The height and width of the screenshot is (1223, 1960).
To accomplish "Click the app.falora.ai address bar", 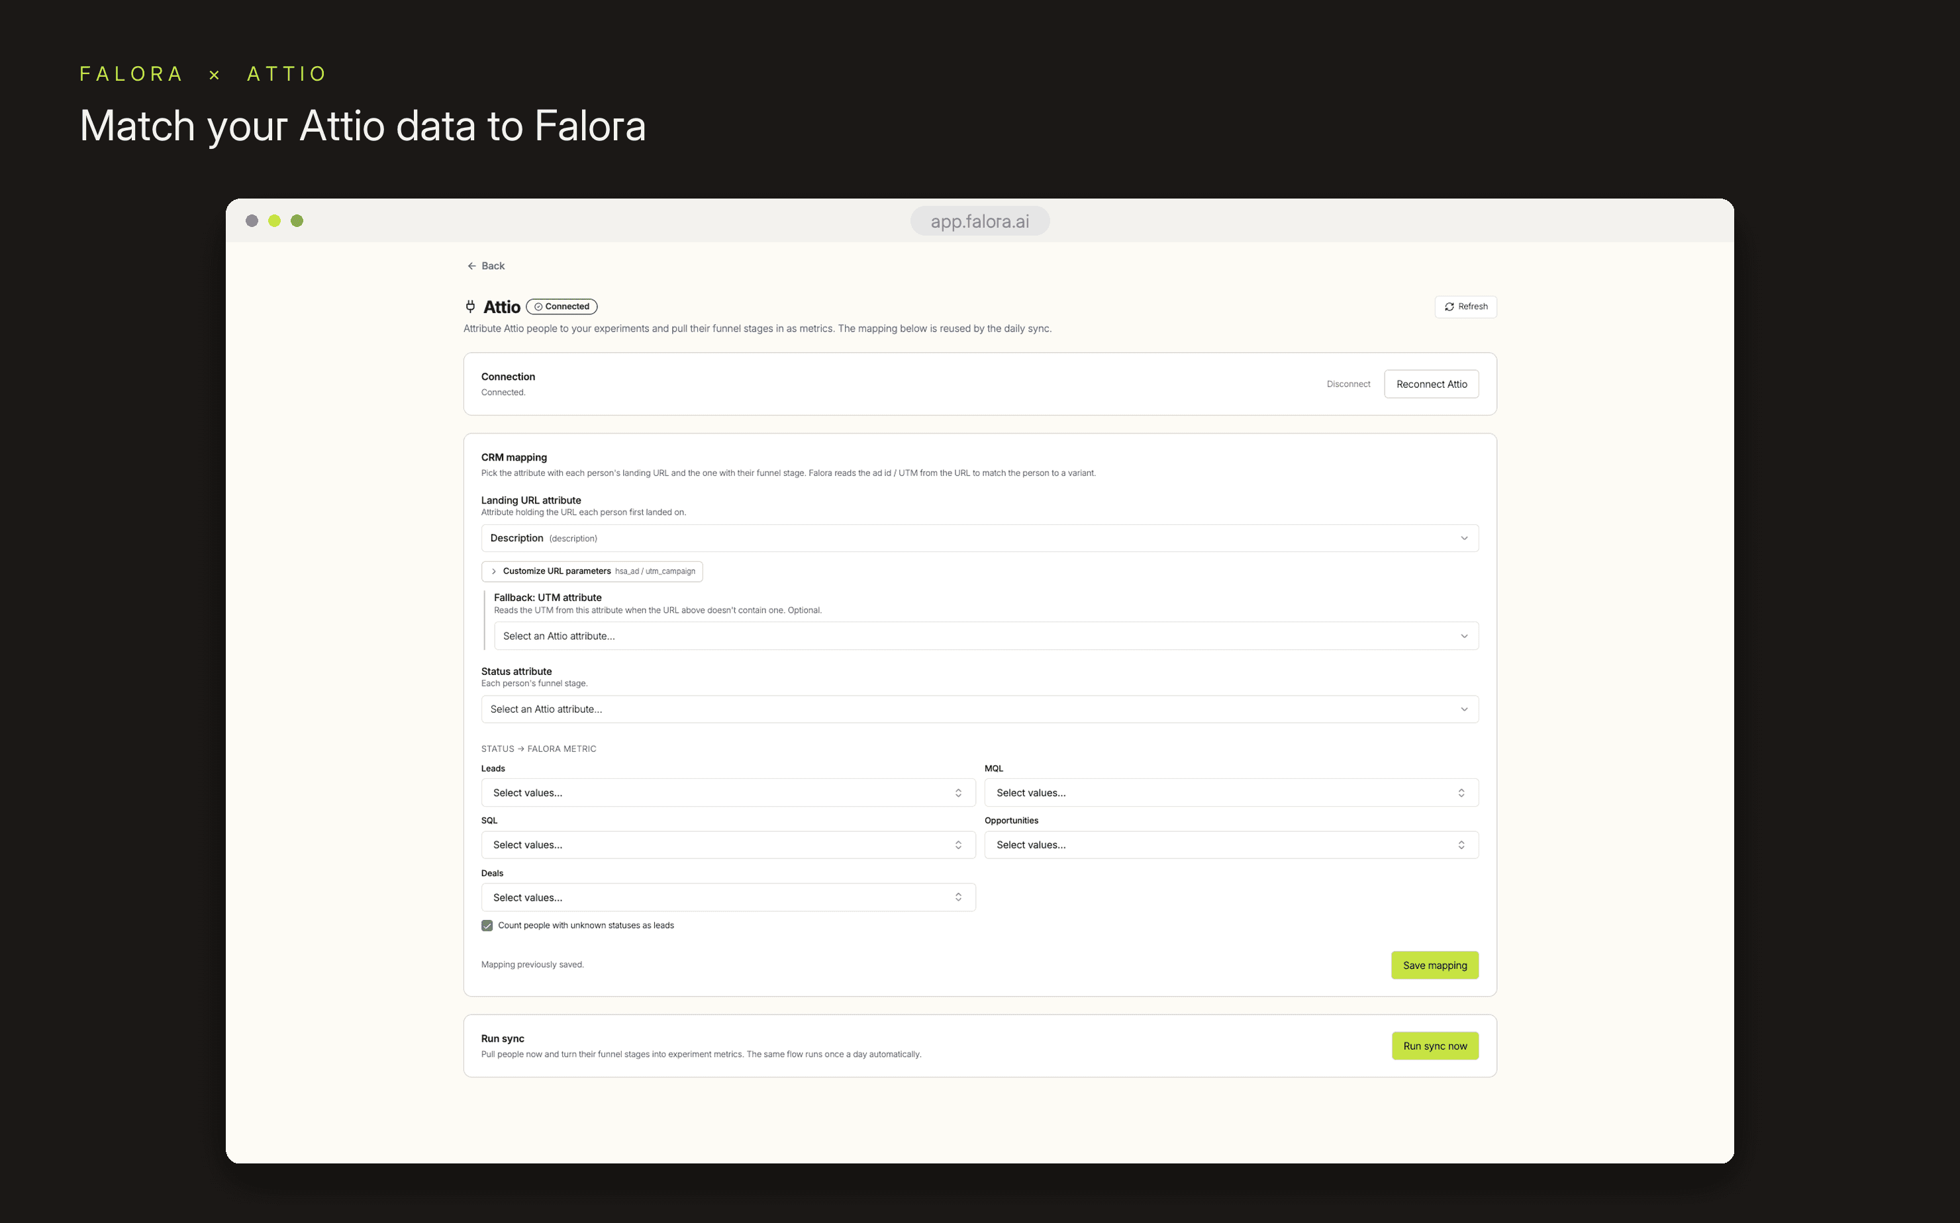I will click(x=979, y=221).
